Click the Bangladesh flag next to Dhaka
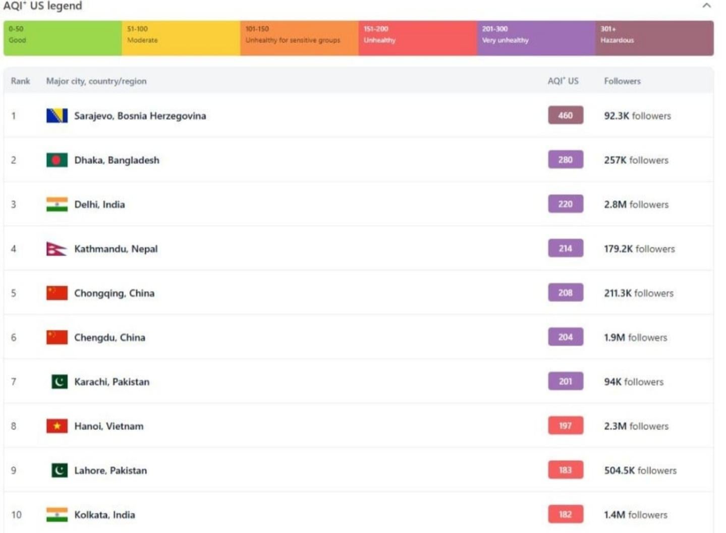The width and height of the screenshot is (726, 533). (x=57, y=160)
